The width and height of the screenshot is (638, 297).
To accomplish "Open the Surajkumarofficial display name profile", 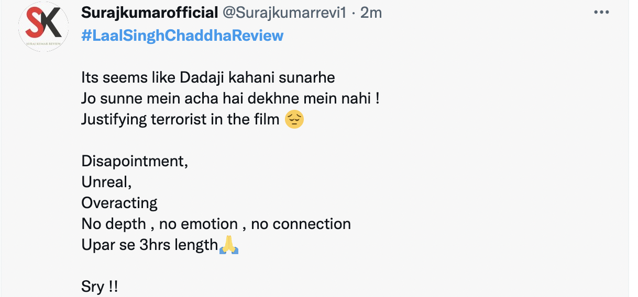I will click(150, 13).
